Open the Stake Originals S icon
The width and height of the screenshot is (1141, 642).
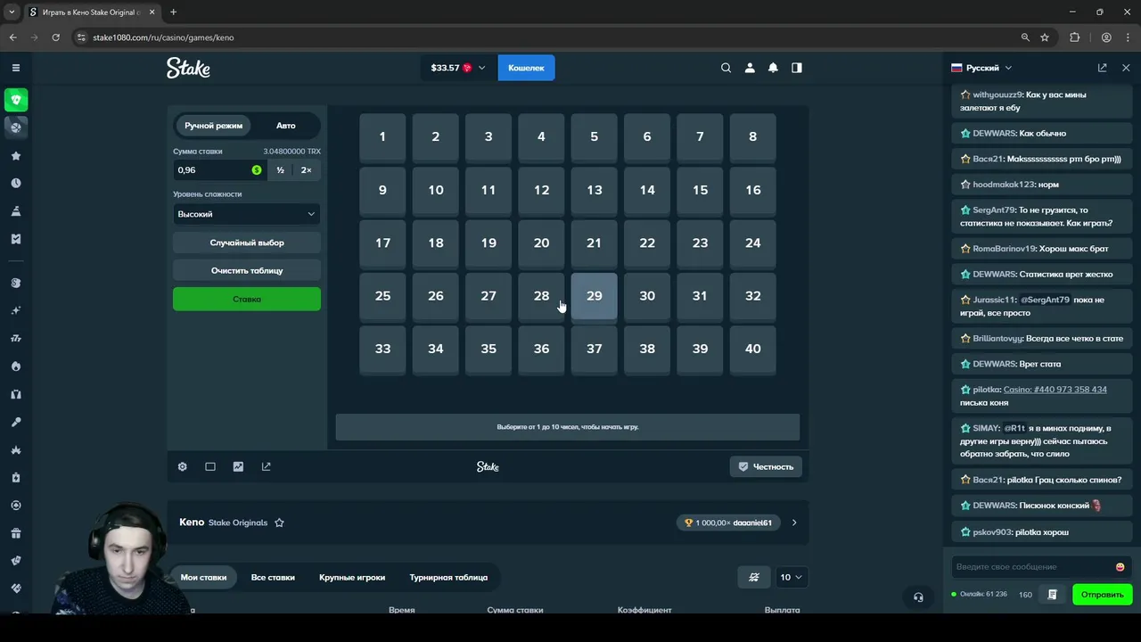[15, 283]
